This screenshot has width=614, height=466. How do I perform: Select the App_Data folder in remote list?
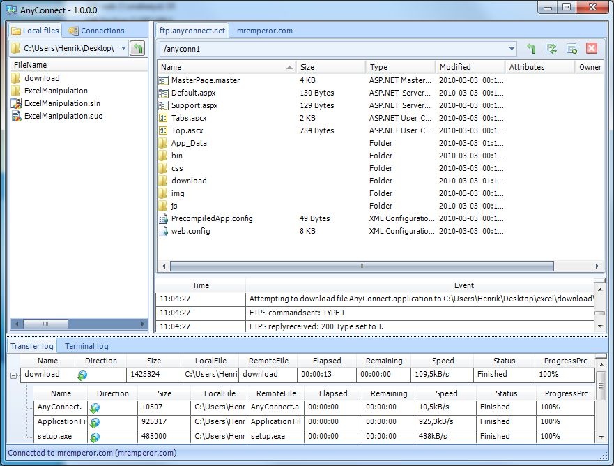189,143
